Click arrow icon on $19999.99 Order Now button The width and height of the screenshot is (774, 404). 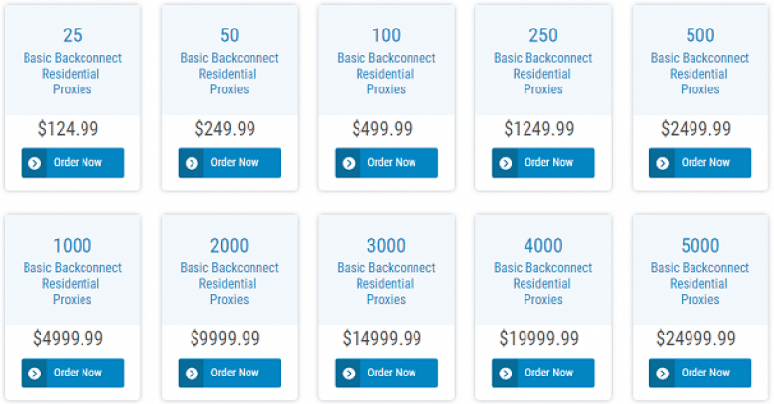coord(506,374)
